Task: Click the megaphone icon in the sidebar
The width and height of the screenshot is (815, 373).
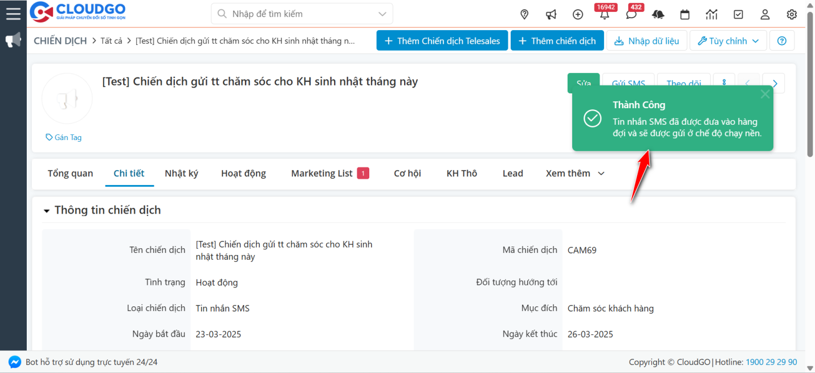Action: tap(13, 40)
